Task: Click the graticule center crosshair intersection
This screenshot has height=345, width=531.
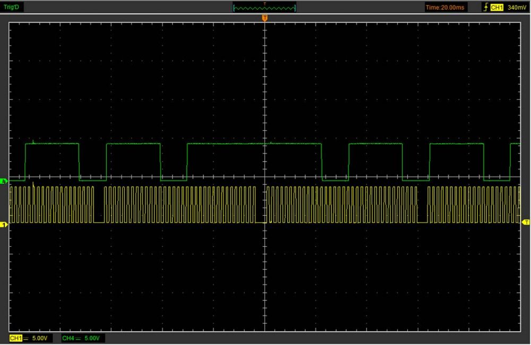Action: [264, 177]
